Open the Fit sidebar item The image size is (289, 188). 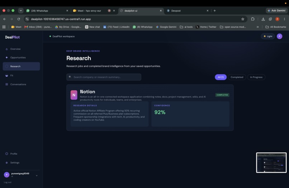[21, 75]
